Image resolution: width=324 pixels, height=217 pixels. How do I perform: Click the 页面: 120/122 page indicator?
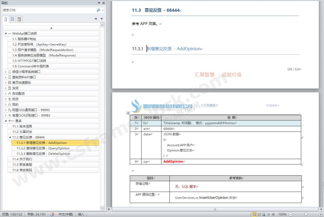point(12,214)
